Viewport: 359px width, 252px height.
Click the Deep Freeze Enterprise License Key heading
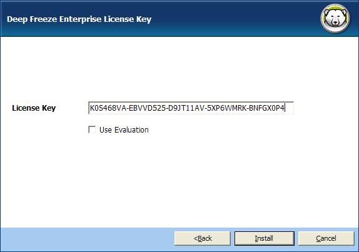pyautogui.click(x=79, y=19)
